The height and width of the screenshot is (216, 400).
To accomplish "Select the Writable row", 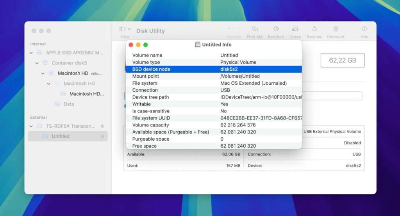I will (214, 104).
